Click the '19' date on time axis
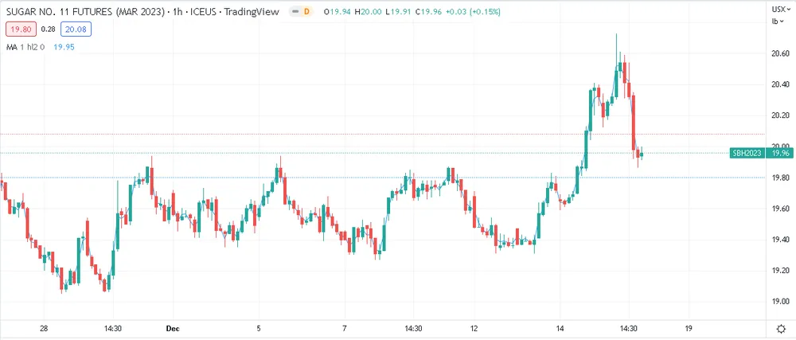 click(689, 328)
